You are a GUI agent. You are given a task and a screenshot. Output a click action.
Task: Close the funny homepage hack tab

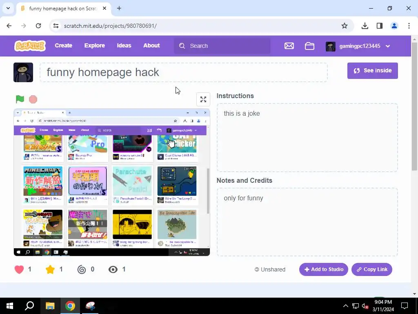(x=104, y=8)
